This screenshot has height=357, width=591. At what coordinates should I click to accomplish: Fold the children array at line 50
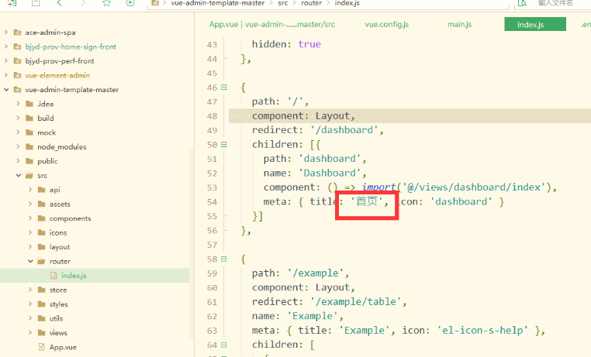point(224,145)
